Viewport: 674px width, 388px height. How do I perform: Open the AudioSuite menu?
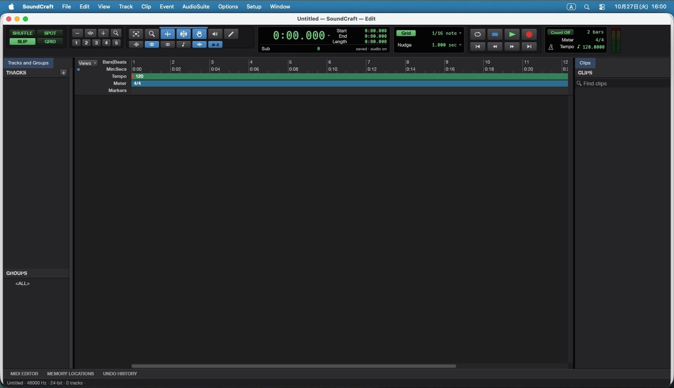pyautogui.click(x=195, y=6)
